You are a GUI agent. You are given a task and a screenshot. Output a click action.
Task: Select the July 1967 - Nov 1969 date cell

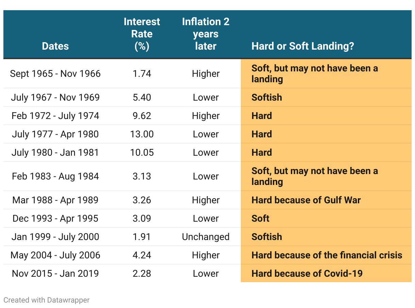(55, 98)
